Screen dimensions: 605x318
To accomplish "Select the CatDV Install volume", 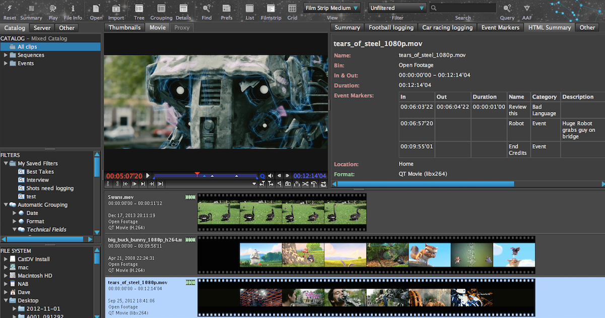I will click(x=33, y=259).
